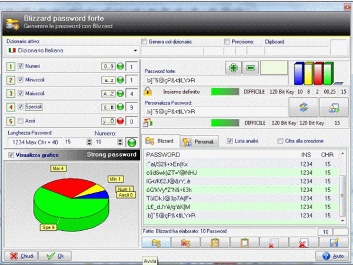Click the ÿ..Ö ascii range button
The image size is (353, 265).
(108, 121)
